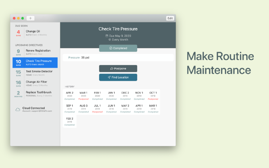This screenshot has width=269, height=168.
Task: Open the MAY 2 history entry
Action: 125,108
